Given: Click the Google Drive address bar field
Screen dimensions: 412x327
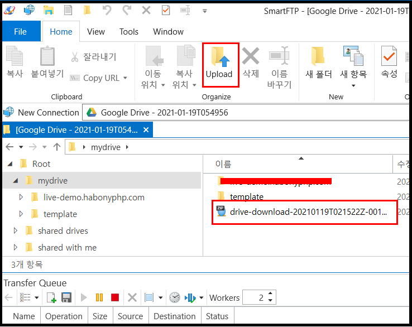Looking at the screenshot, I should pos(246,112).
